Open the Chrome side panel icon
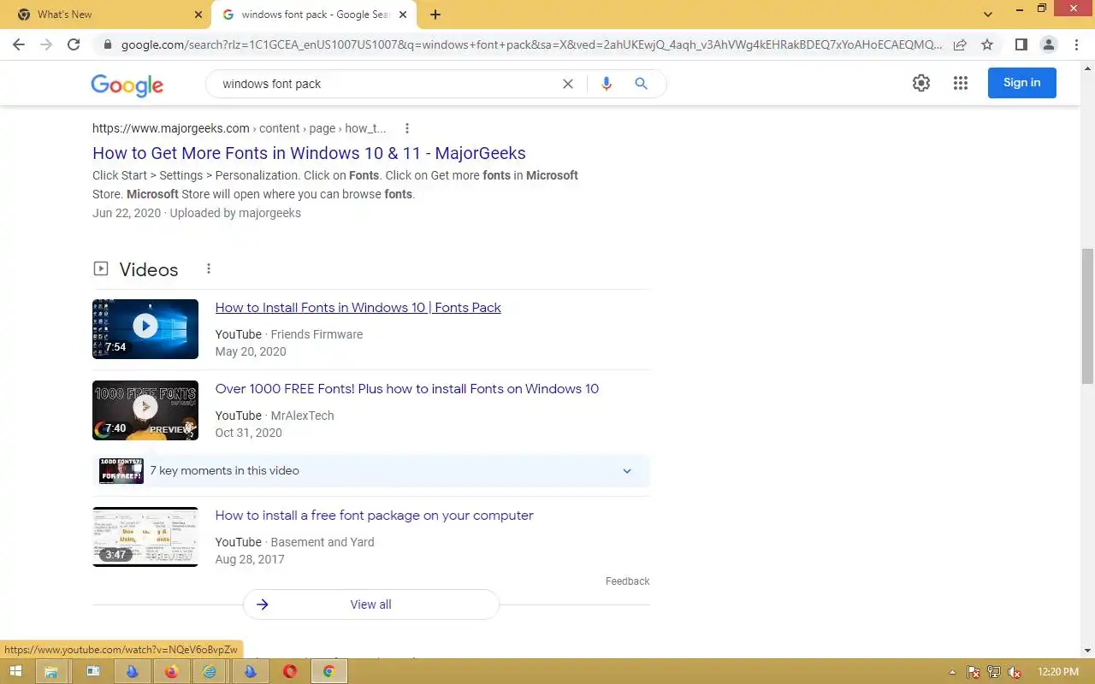The image size is (1095, 684). coord(1021,44)
